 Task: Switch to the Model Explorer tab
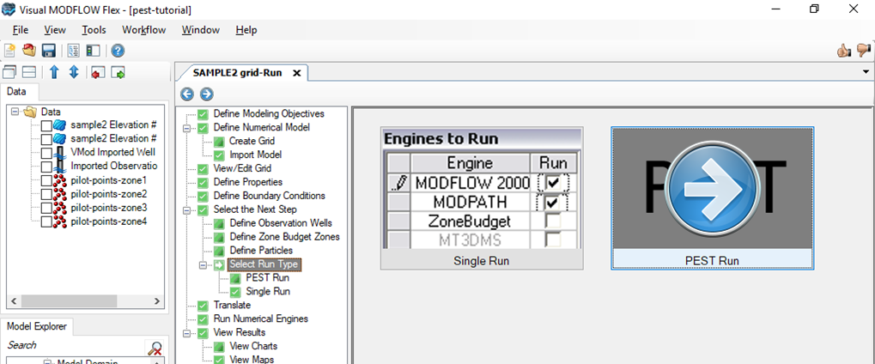click(x=37, y=326)
